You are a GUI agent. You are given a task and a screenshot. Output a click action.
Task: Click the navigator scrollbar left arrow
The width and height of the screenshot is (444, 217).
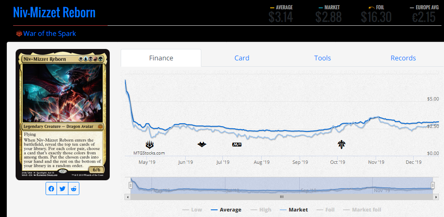(x=128, y=197)
